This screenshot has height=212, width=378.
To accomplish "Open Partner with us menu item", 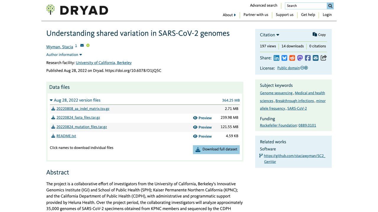I will (256, 15).
